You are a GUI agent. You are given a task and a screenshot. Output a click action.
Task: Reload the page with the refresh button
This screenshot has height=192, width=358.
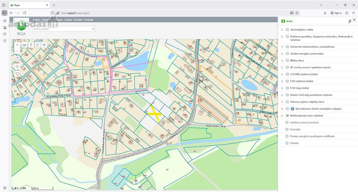pyautogui.click(x=24, y=13)
